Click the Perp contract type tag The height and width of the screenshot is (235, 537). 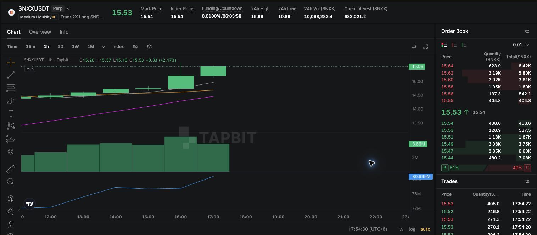[x=57, y=8]
